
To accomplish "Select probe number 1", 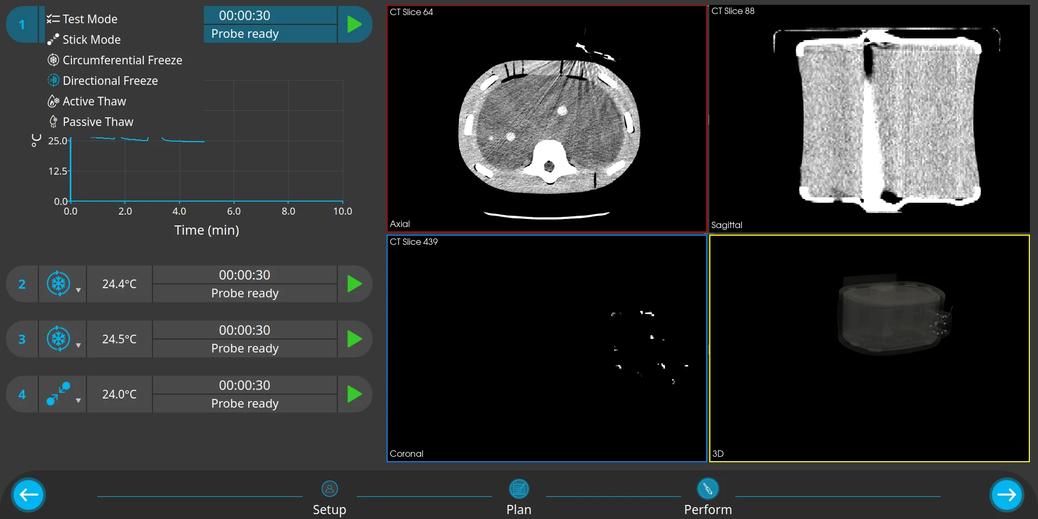I will 22,24.
